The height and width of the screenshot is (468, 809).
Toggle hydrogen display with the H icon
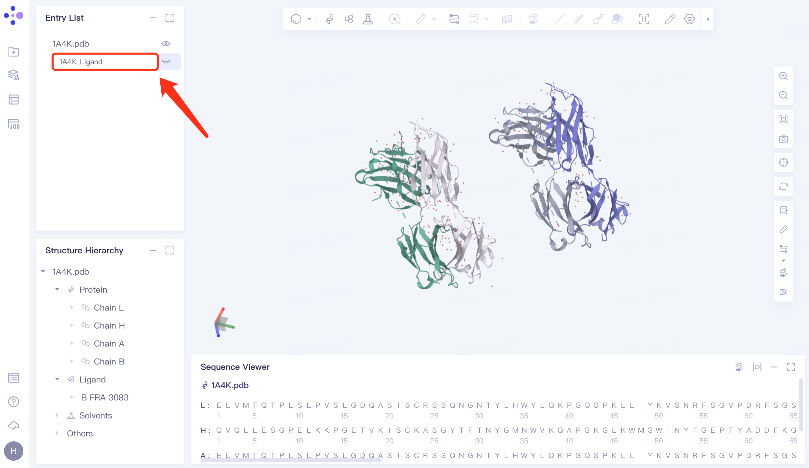pos(644,19)
